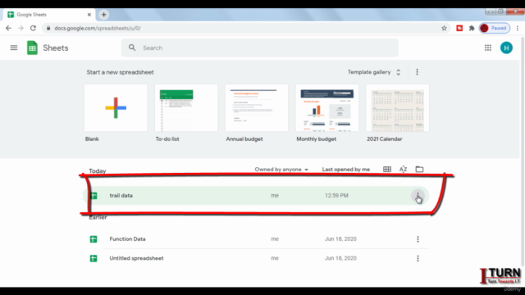Open the H account avatar

(506, 48)
